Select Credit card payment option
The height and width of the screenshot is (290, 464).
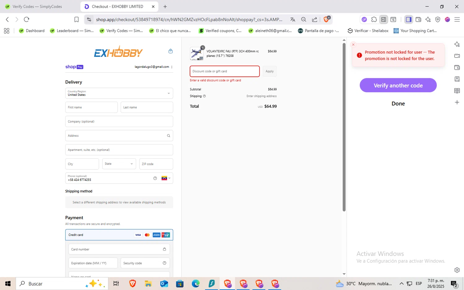(x=119, y=235)
